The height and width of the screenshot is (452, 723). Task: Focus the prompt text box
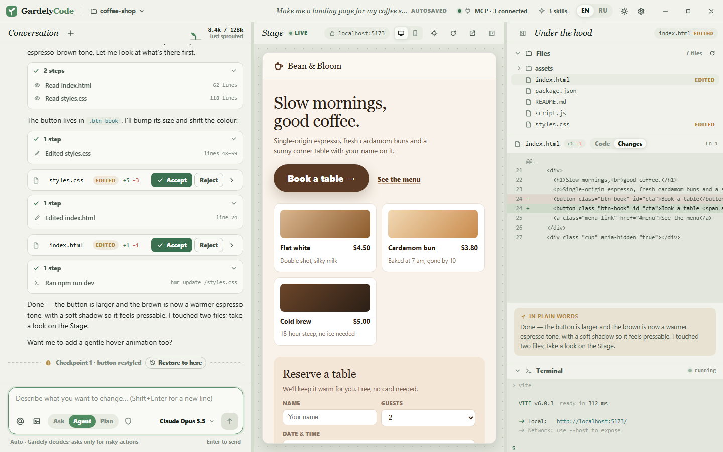coord(126,399)
